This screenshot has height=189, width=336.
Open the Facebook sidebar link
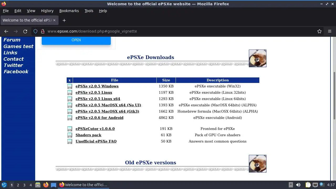pos(16,71)
